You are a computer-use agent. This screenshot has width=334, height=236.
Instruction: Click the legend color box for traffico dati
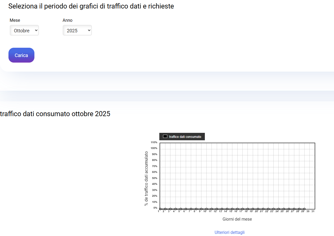(165, 137)
